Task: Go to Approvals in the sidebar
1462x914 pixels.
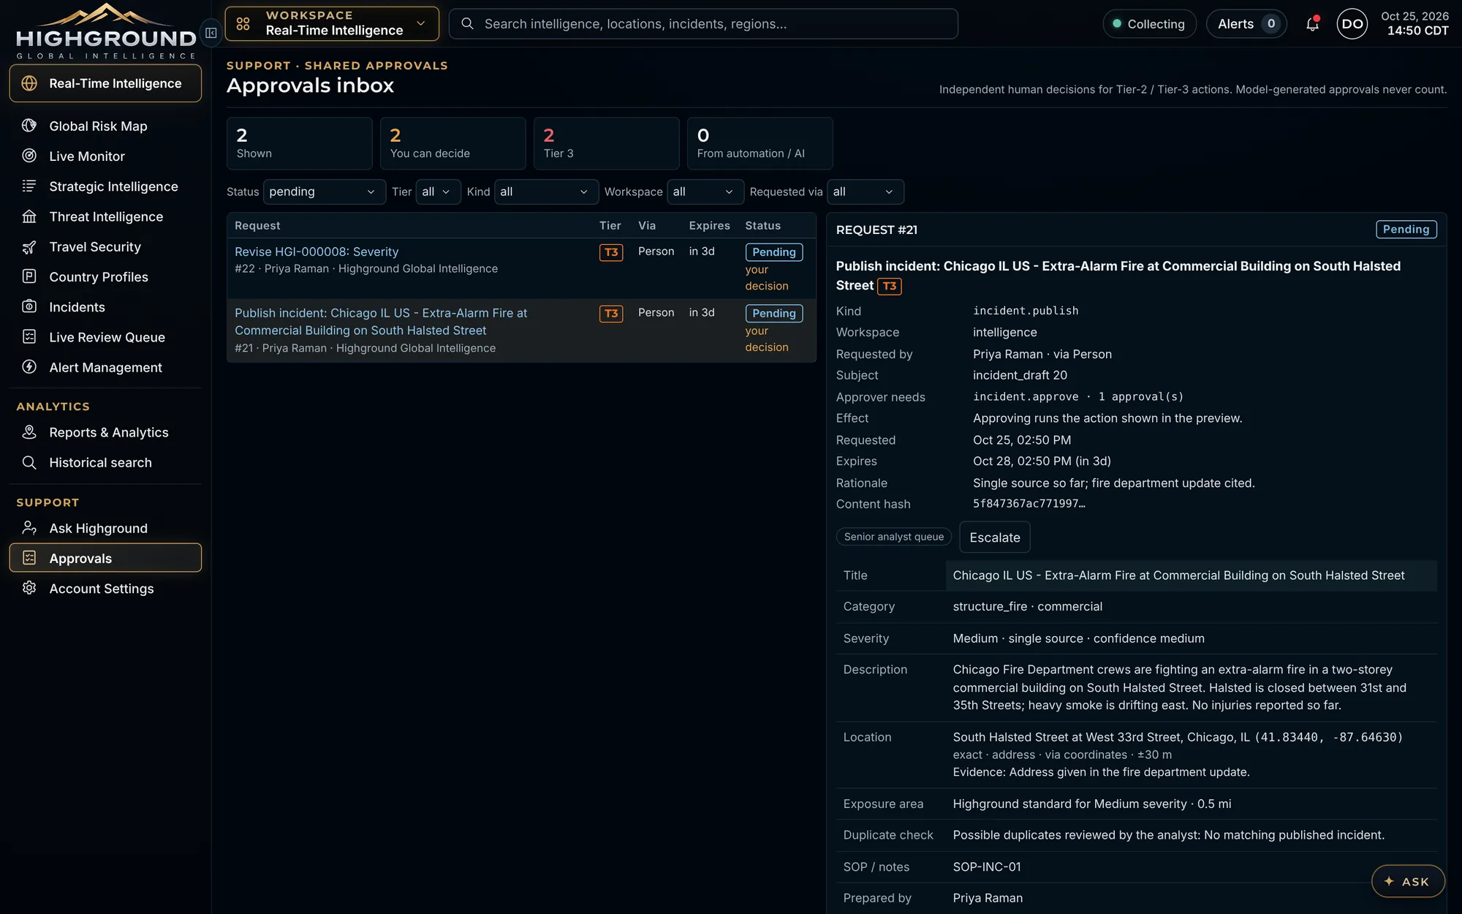Action: pos(105,558)
